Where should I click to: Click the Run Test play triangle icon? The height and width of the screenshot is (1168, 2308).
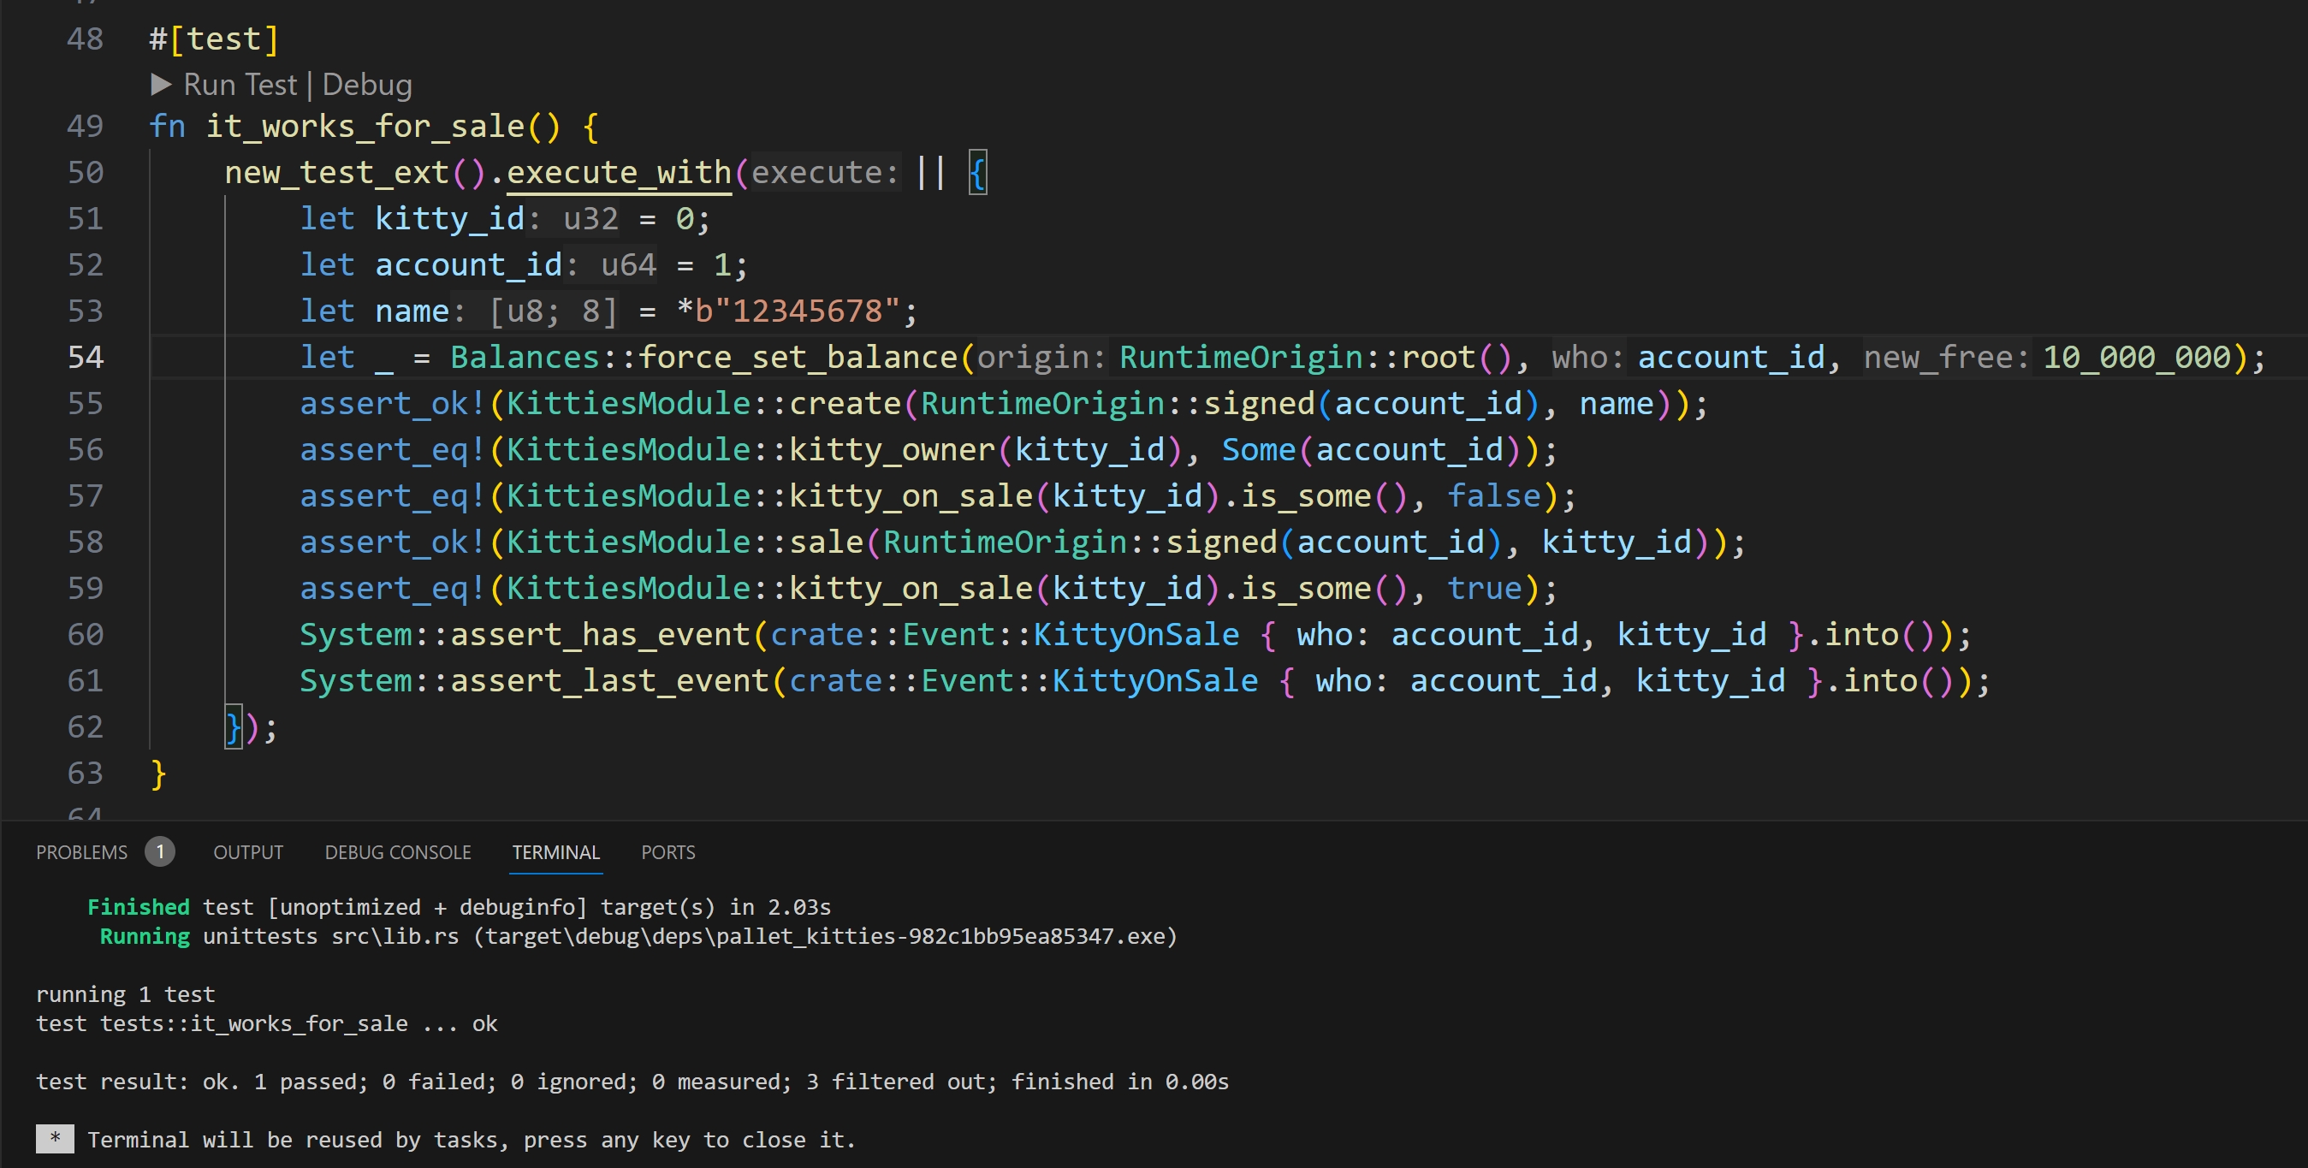click(x=161, y=85)
